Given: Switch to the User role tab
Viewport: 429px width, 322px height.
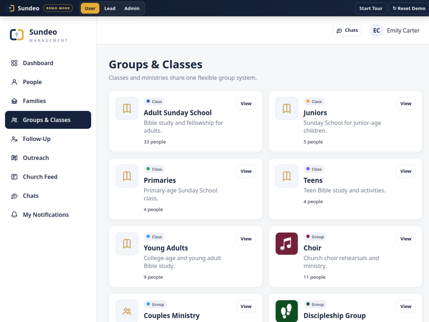Looking at the screenshot, I should coord(90,8).
